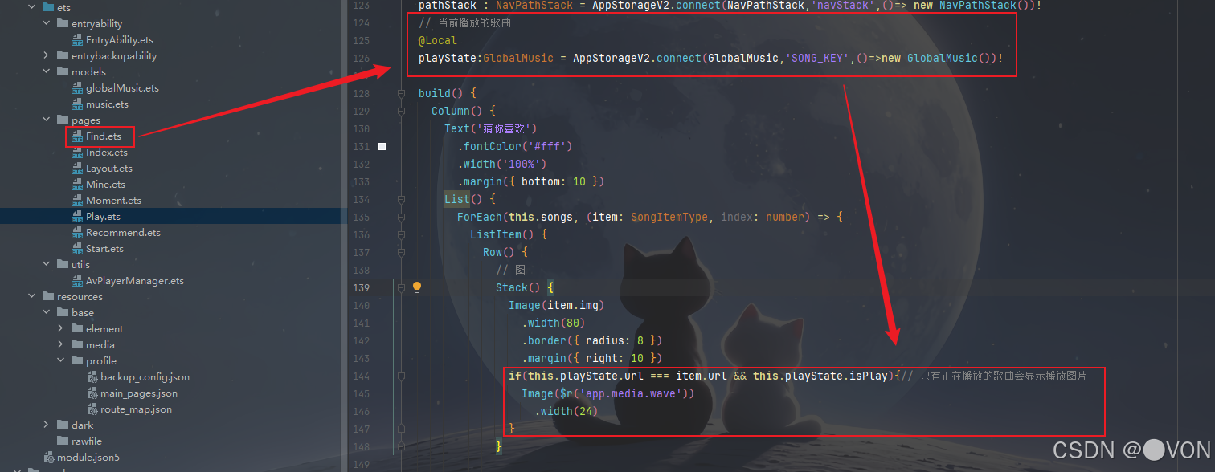Fold the List block at line 134
This screenshot has height=472, width=1215.
click(x=401, y=199)
